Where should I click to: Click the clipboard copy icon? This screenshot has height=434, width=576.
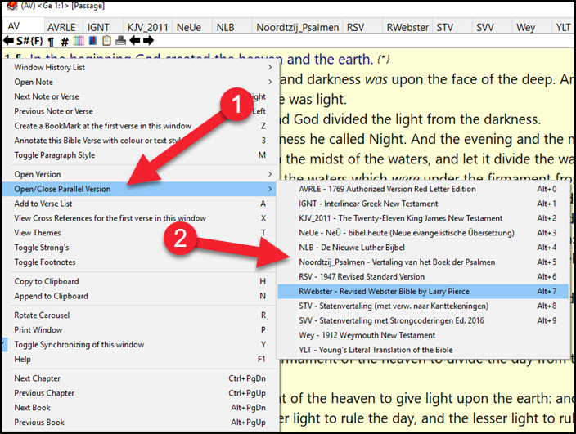click(x=106, y=40)
